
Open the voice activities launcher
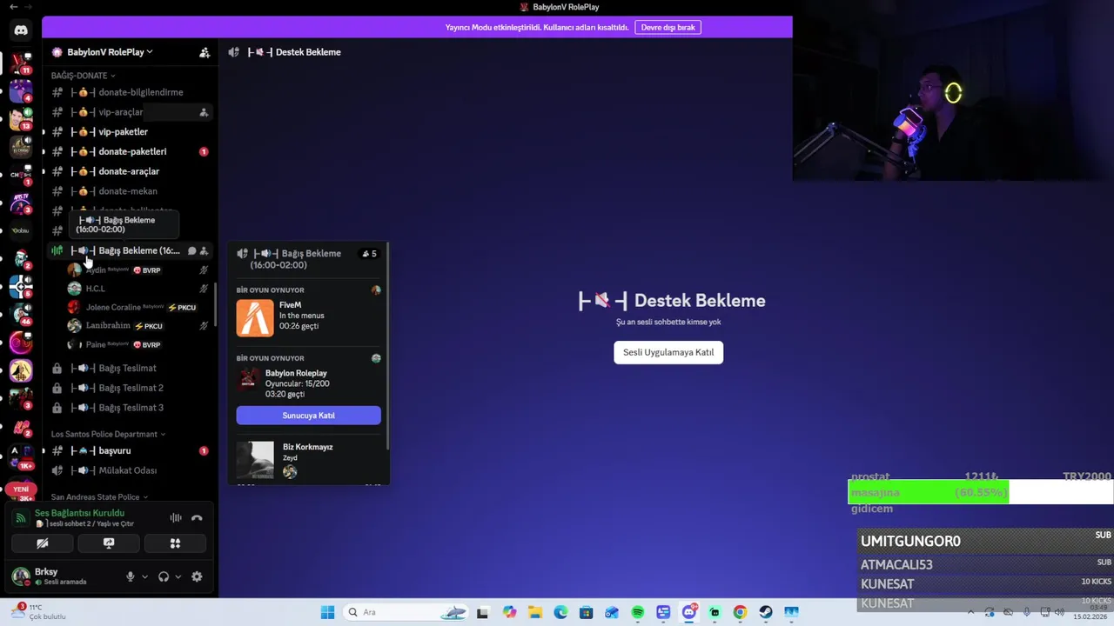tap(175, 543)
